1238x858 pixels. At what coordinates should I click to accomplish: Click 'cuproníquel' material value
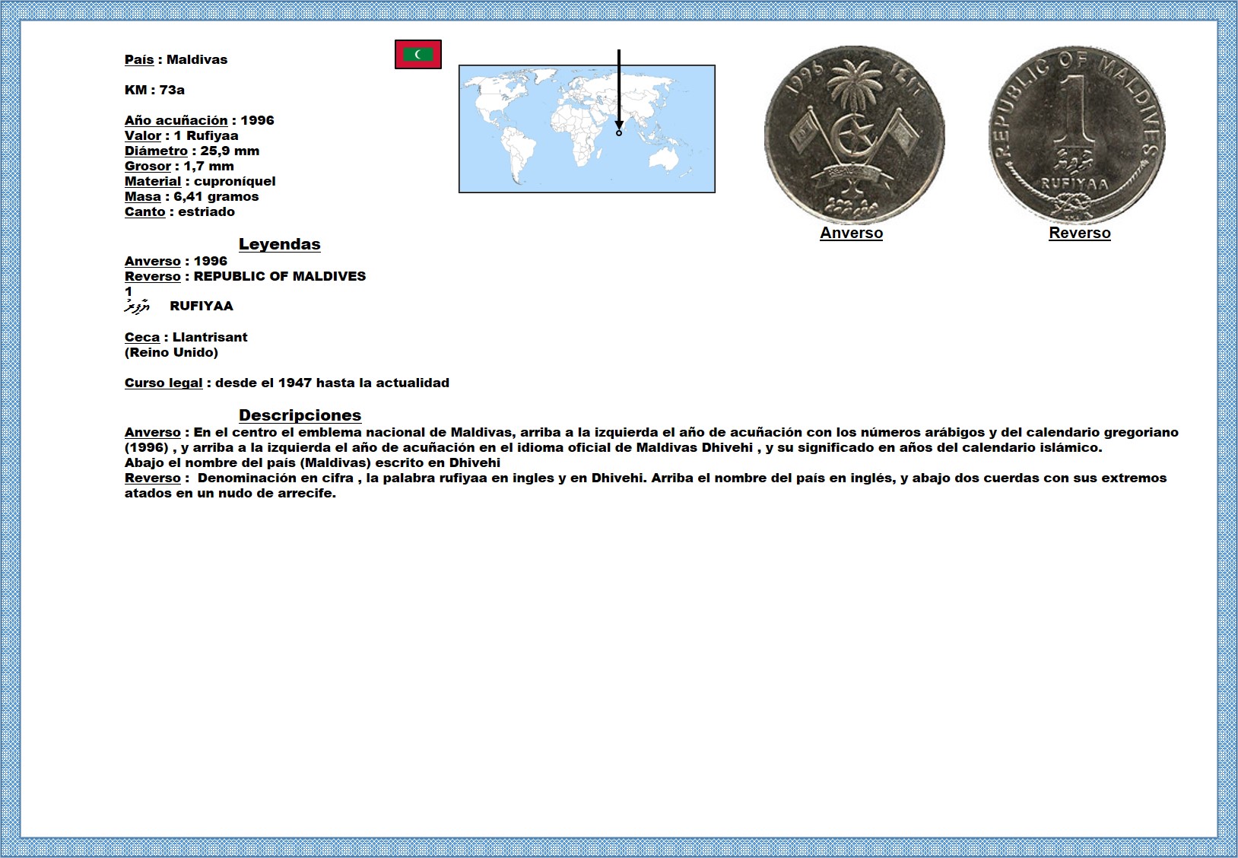point(235,181)
